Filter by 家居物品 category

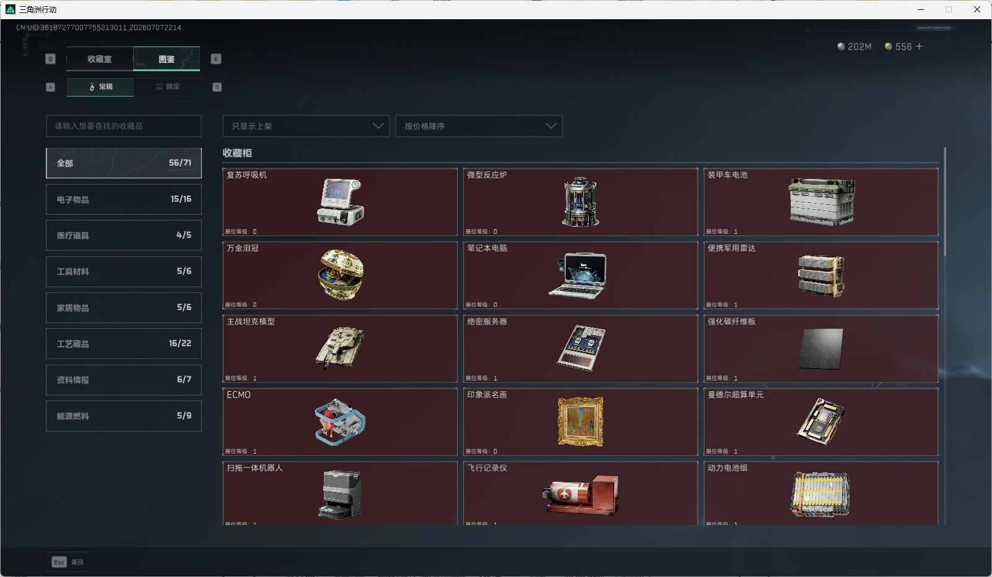(124, 308)
